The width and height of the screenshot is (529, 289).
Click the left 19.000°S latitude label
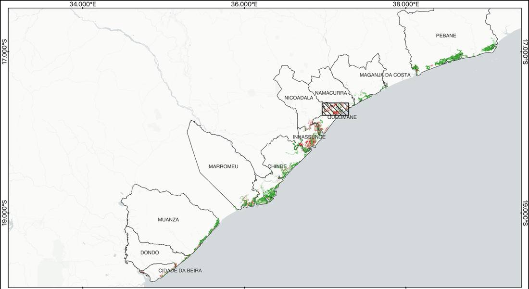tap(4, 213)
